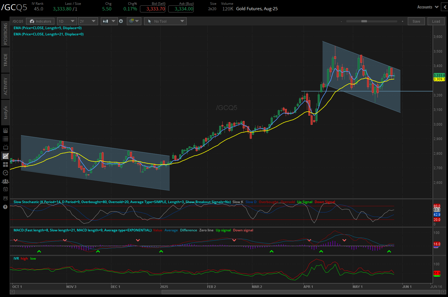Expand the Accounts dropdown
The image size is (448, 297).
click(x=428, y=7)
